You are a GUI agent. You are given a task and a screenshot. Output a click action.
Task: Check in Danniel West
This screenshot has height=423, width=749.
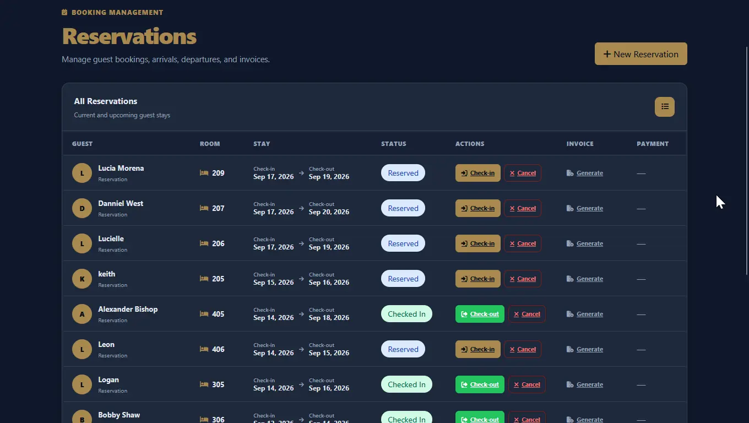pos(478,208)
